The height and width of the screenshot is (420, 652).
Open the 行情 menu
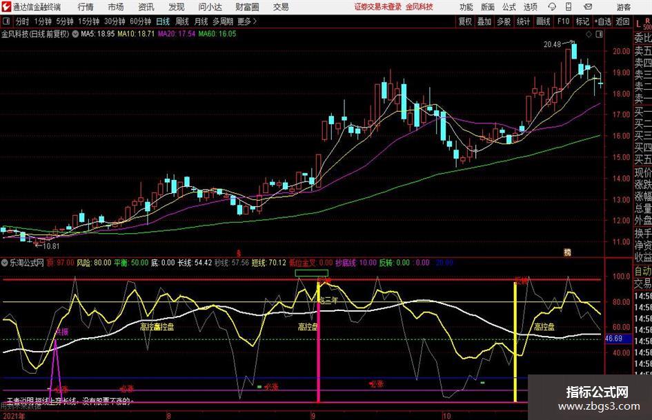pyautogui.click(x=86, y=7)
